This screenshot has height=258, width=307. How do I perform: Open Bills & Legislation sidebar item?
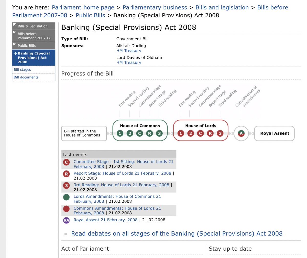(34, 26)
